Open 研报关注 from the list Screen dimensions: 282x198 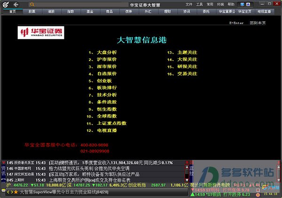click(x=187, y=67)
